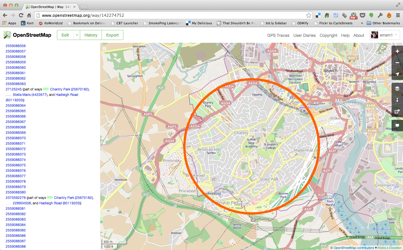Open the Export tab
Viewport: 403px width, 250px height.
coord(112,35)
